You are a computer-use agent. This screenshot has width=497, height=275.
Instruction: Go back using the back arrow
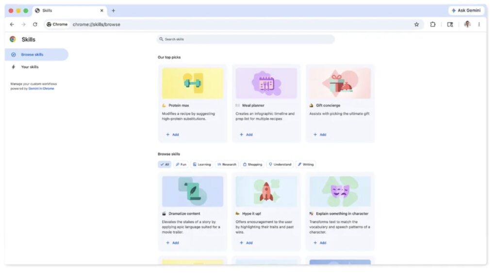(12, 24)
